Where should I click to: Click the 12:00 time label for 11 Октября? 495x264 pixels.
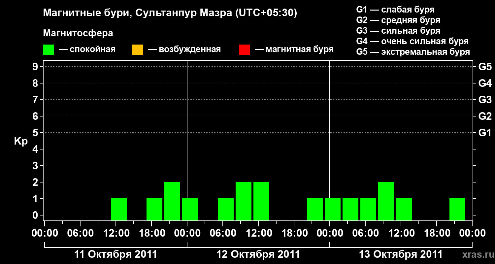(x=116, y=233)
